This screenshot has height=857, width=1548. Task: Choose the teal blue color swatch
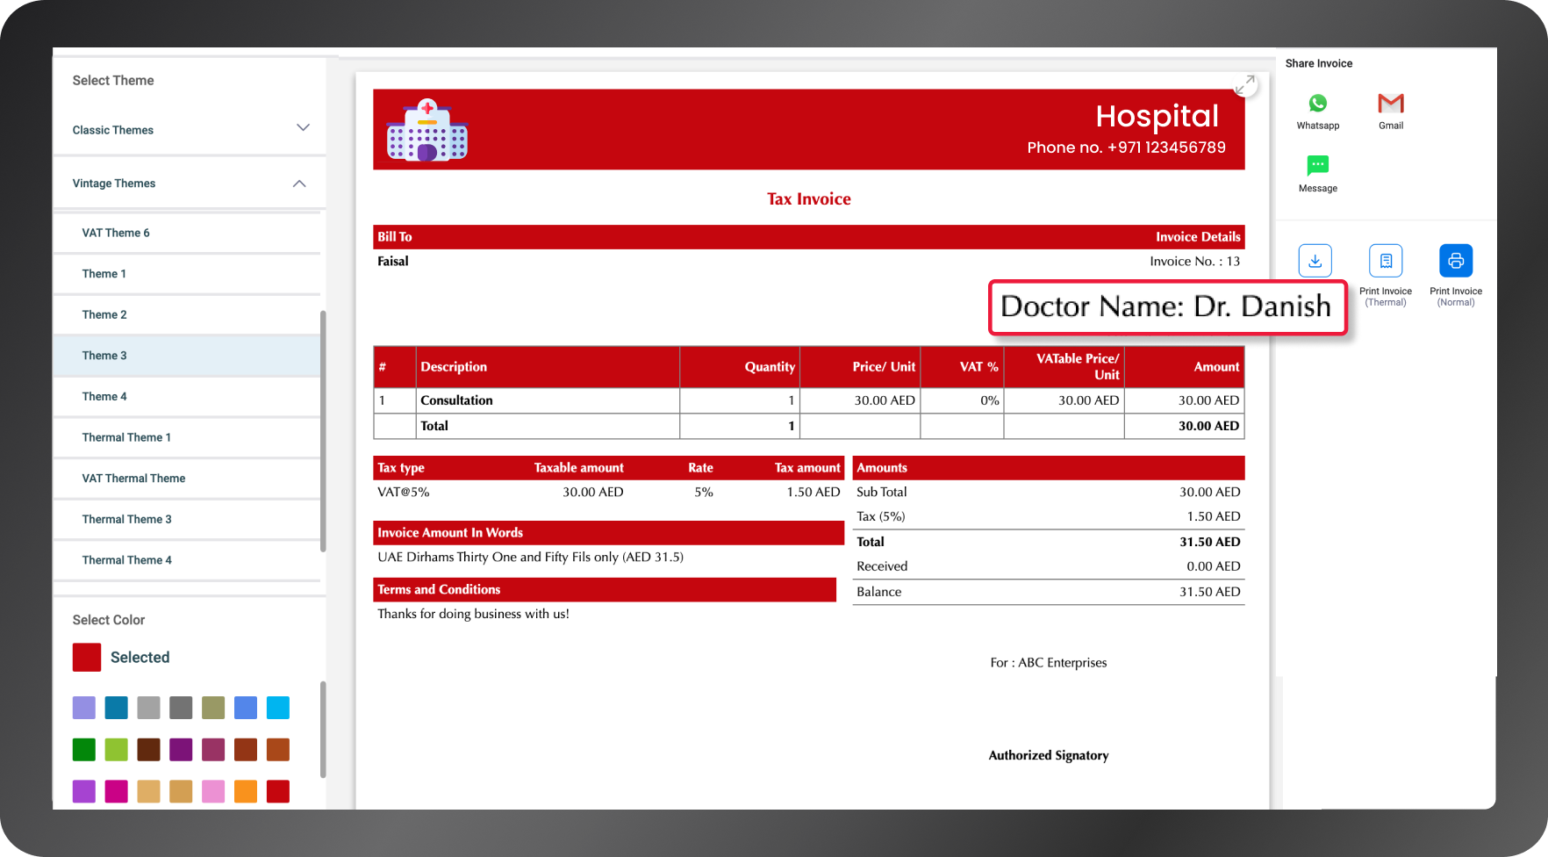click(x=116, y=708)
